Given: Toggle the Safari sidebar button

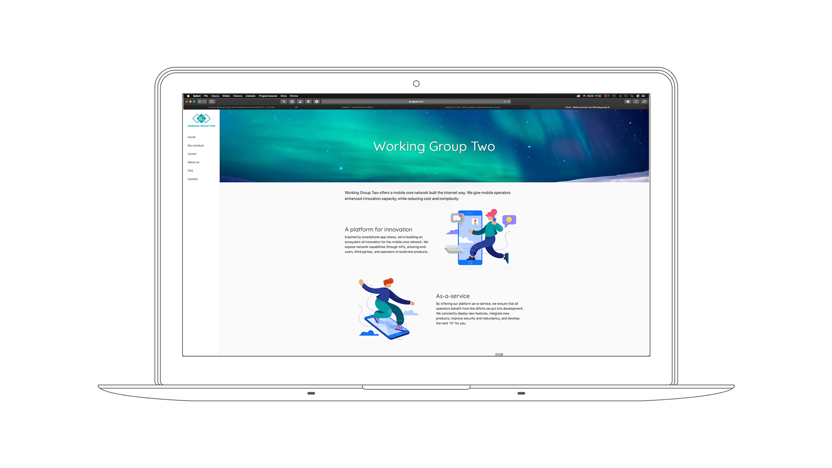Looking at the screenshot, I should tap(212, 101).
